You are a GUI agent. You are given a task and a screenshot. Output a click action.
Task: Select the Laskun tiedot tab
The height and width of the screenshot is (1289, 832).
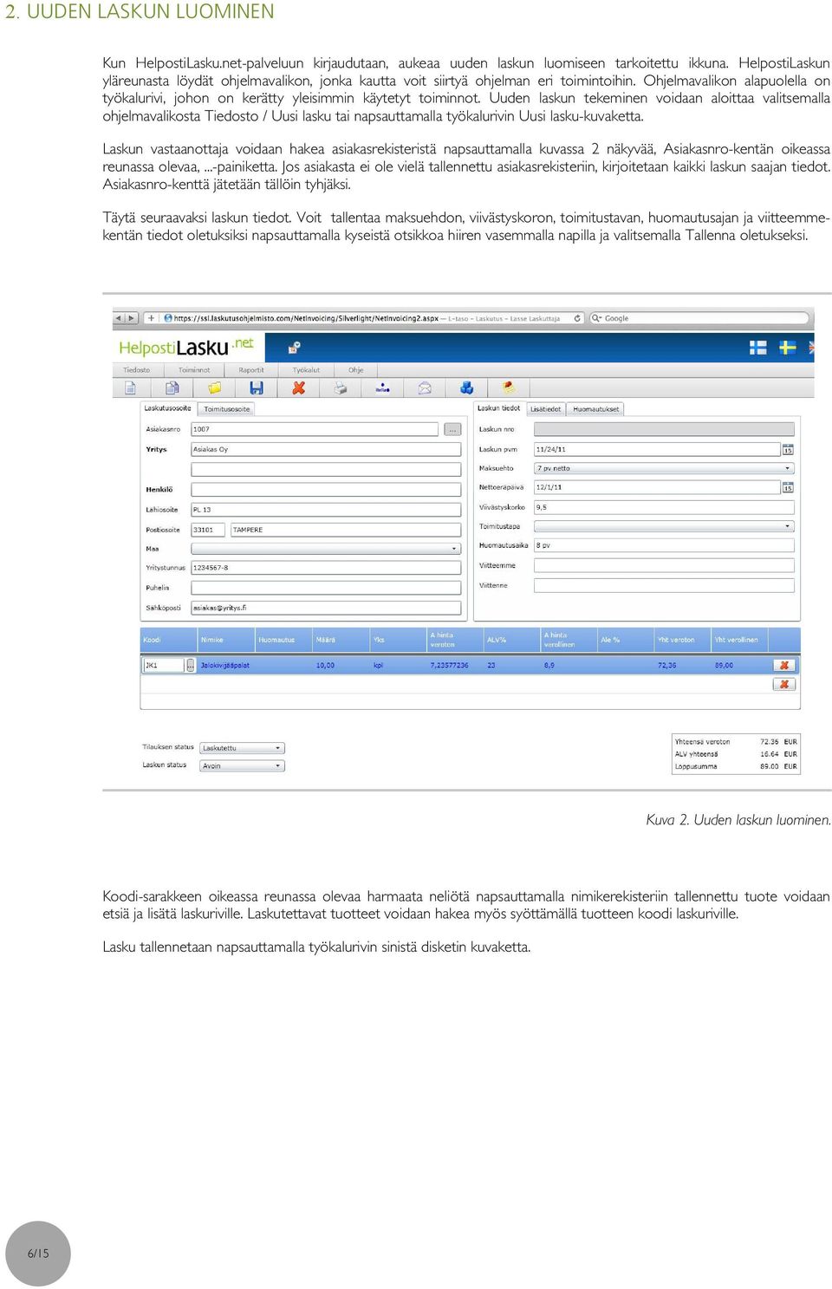499,408
